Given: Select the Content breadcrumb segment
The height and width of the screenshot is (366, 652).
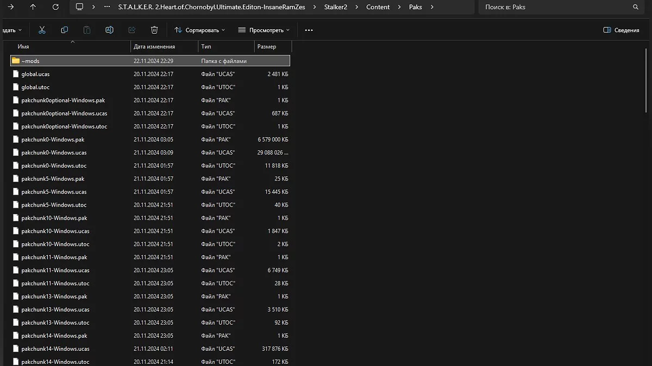Looking at the screenshot, I should [x=378, y=7].
